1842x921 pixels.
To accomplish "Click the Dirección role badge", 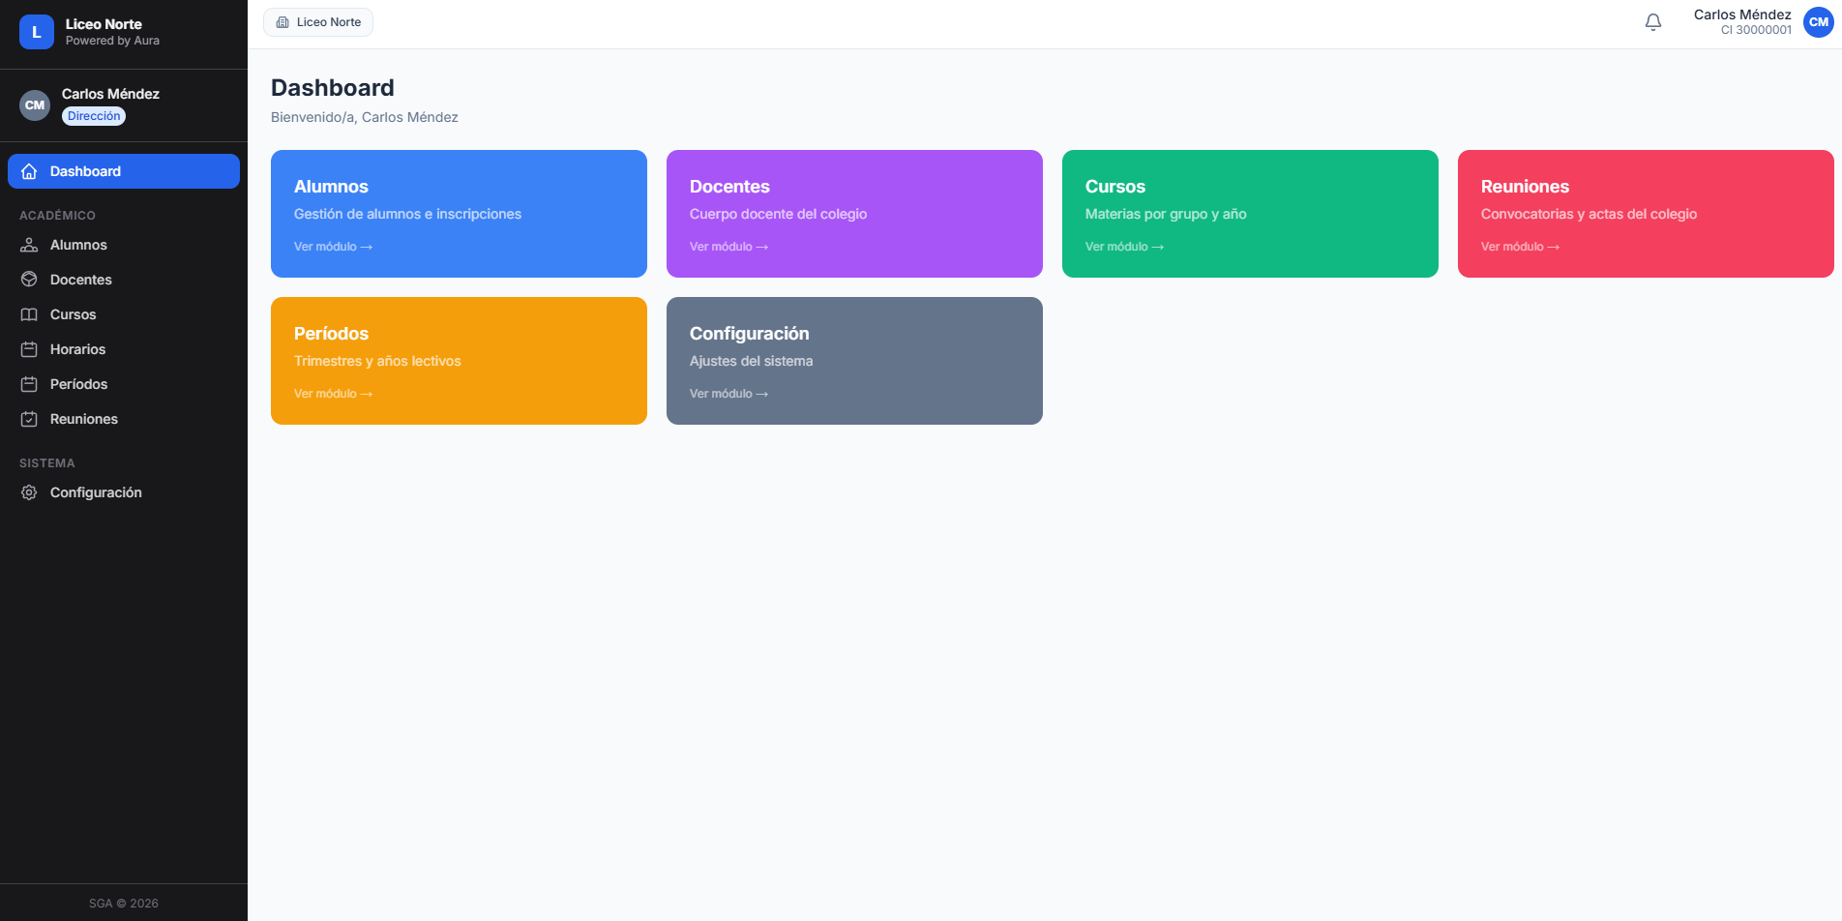I will click(94, 116).
